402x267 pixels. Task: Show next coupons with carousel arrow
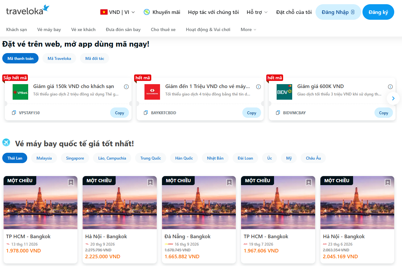click(393, 98)
